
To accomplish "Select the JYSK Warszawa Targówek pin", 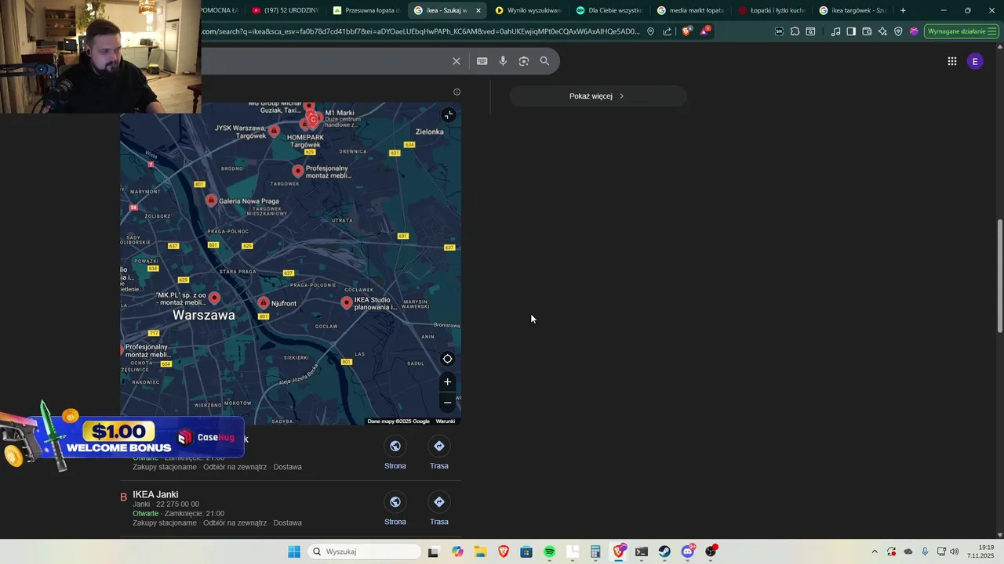I will tap(274, 131).
